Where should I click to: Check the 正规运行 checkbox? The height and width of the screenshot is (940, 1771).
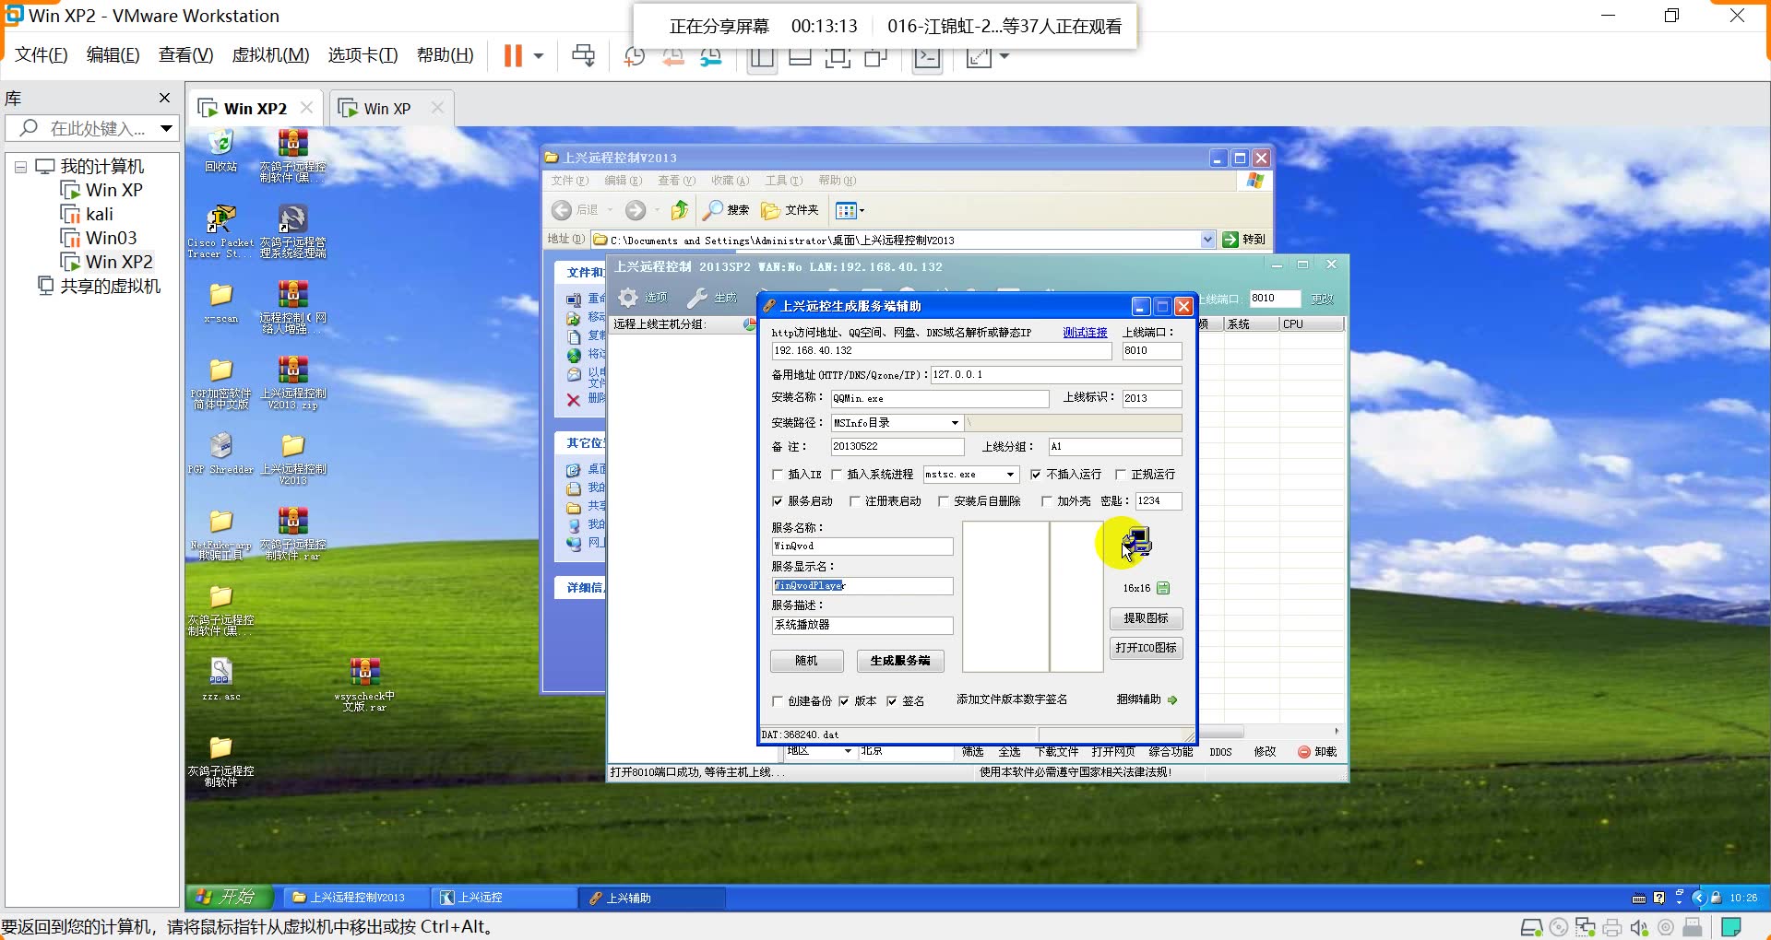(1121, 475)
